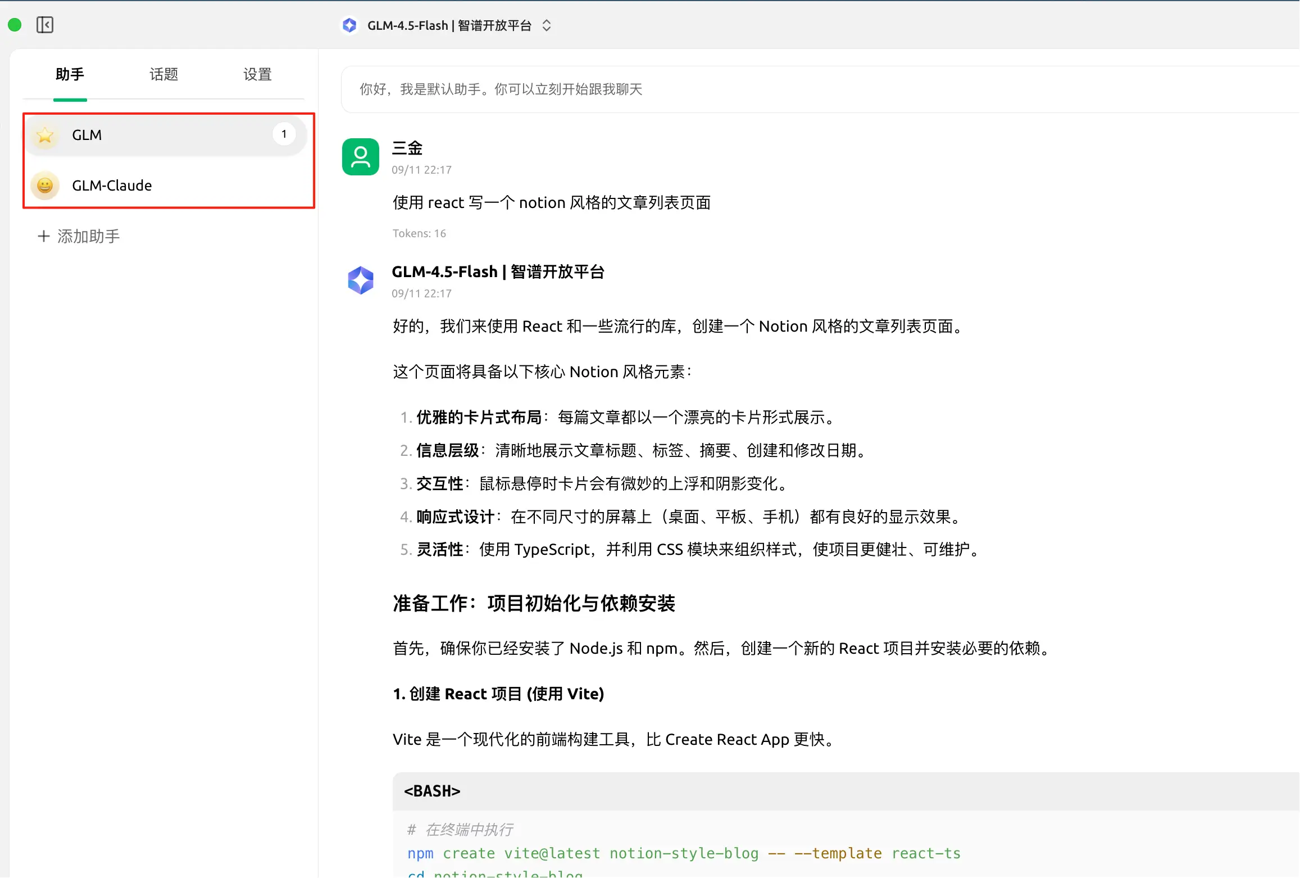The width and height of the screenshot is (1300, 878).
Task: Add a new assistant via 添加助手
Action: [79, 236]
